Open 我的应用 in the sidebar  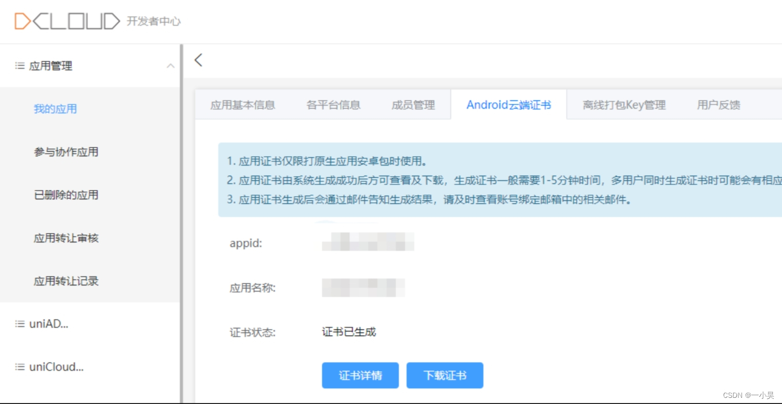55,109
